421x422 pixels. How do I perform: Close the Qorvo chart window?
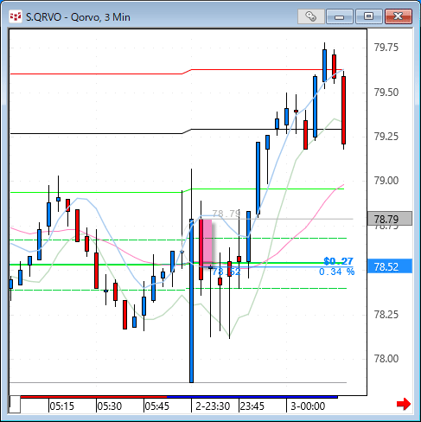point(399,16)
